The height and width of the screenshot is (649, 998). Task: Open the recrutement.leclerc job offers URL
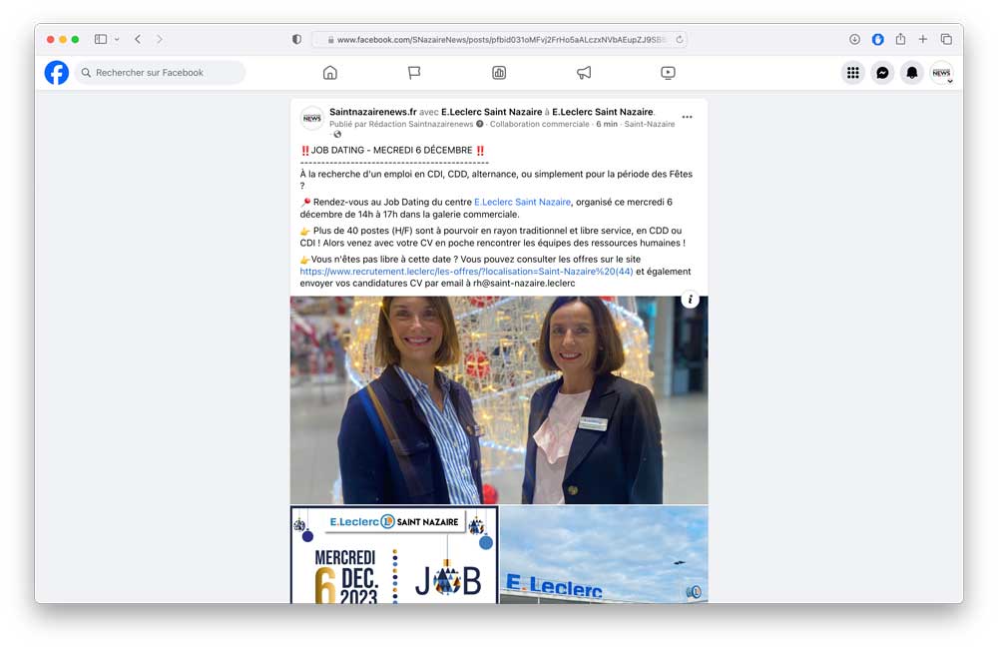pos(466,272)
